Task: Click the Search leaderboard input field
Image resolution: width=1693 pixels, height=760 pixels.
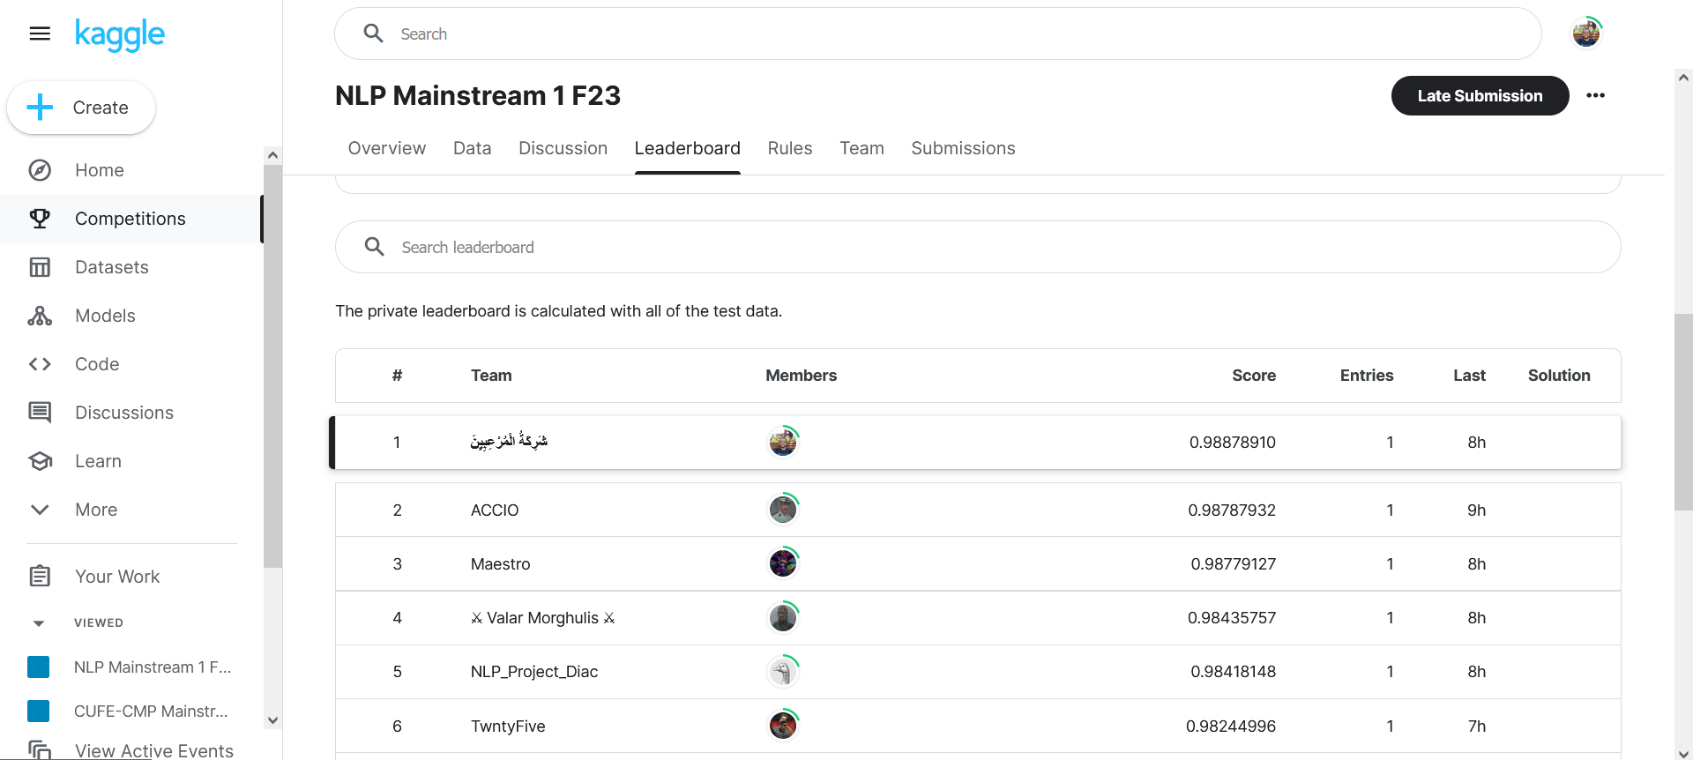Action: [x=978, y=247]
